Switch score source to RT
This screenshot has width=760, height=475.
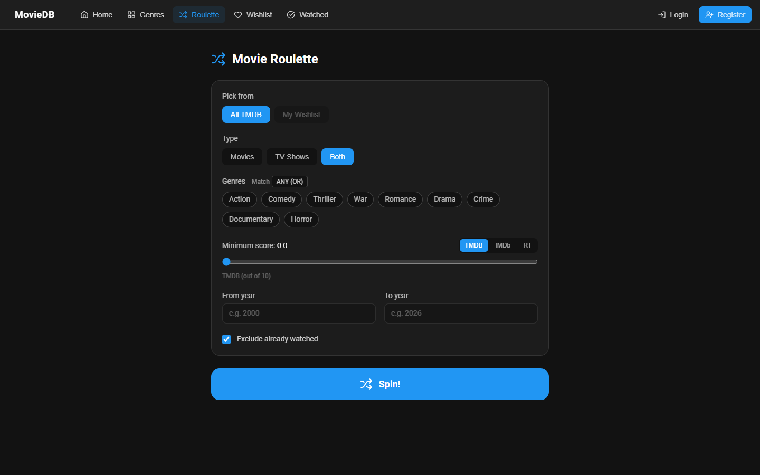click(527, 245)
